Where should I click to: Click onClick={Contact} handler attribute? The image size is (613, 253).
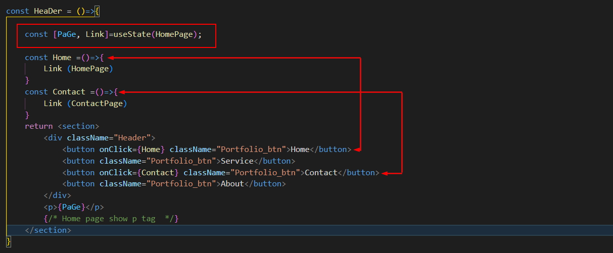[139, 173]
